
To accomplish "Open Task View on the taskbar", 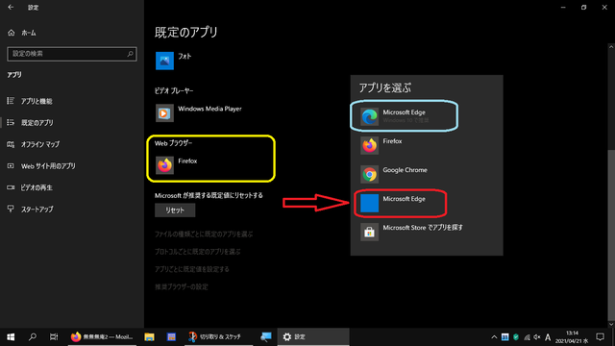I will click(54, 337).
